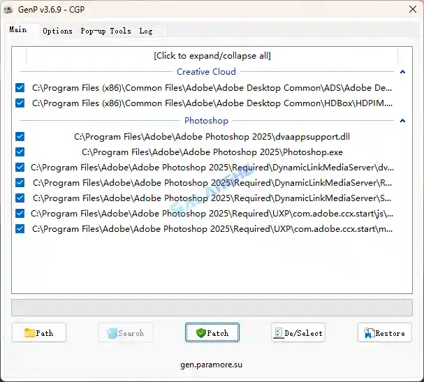Select the Photoshop group header

206,121
